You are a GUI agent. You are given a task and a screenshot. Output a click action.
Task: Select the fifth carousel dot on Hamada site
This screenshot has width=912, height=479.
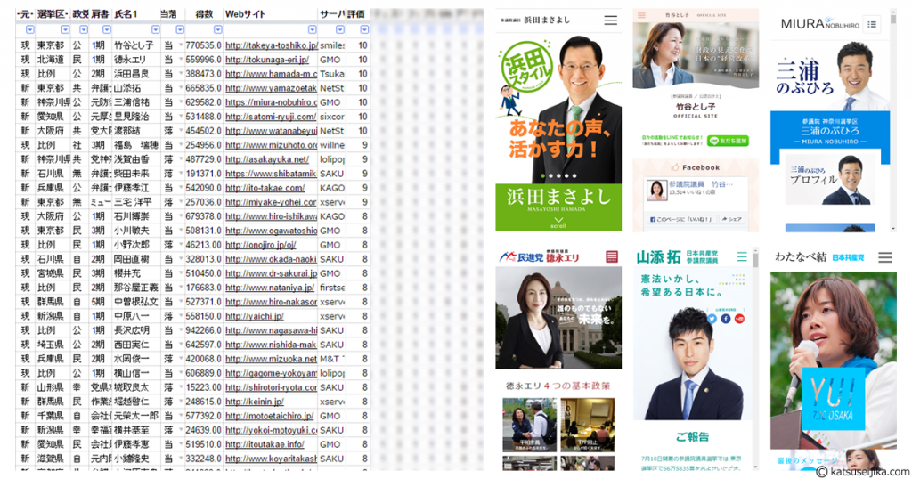(574, 175)
